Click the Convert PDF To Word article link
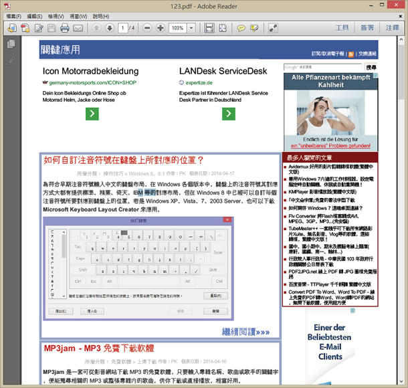Image resolution: width=408 pixels, height=388 pixels. pyautogui.click(x=332, y=298)
